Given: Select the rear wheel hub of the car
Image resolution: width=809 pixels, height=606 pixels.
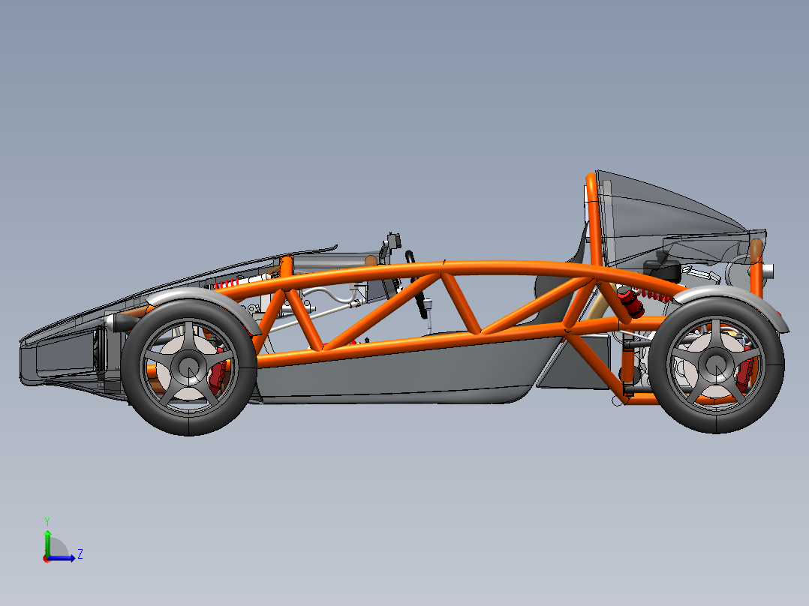Looking at the screenshot, I should (x=717, y=364).
